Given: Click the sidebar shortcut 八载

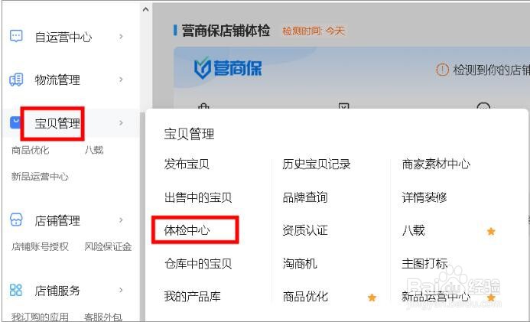Looking at the screenshot, I should 94,150.
